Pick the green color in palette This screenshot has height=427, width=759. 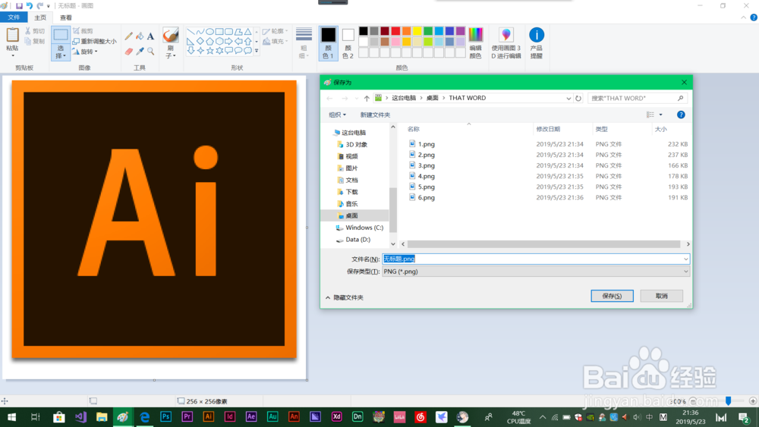[x=428, y=31]
